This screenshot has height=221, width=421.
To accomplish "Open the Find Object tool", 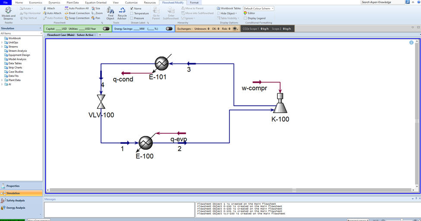I will 110,13.
